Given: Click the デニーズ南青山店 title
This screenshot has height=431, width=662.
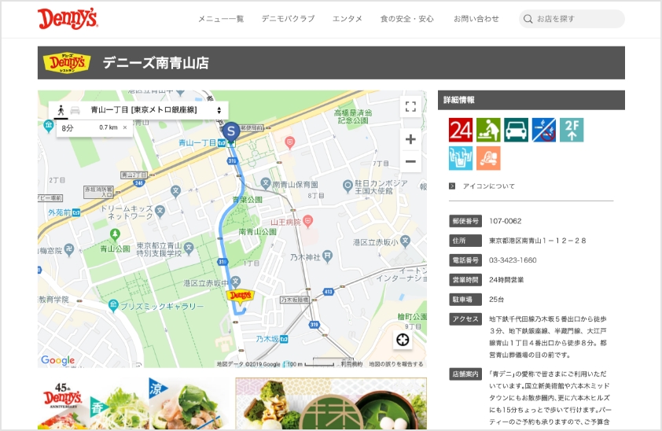Looking at the screenshot, I should coord(156,63).
